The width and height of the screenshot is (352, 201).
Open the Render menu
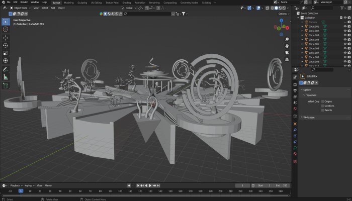24,2
